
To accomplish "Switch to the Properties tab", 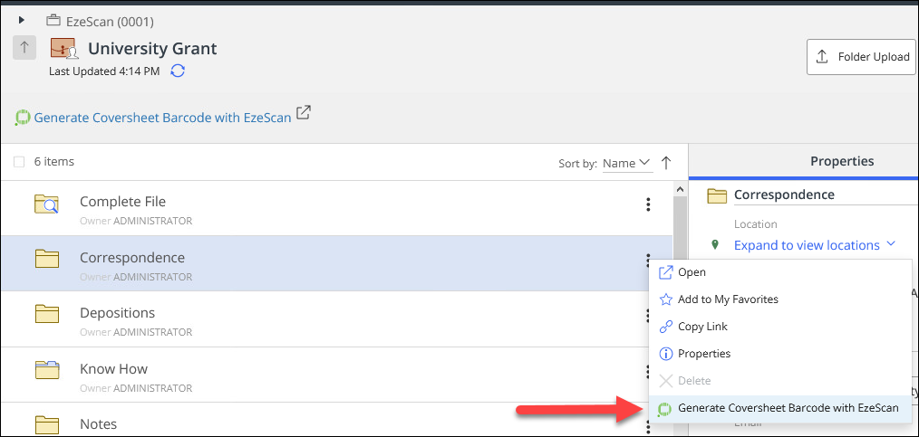I will (841, 161).
